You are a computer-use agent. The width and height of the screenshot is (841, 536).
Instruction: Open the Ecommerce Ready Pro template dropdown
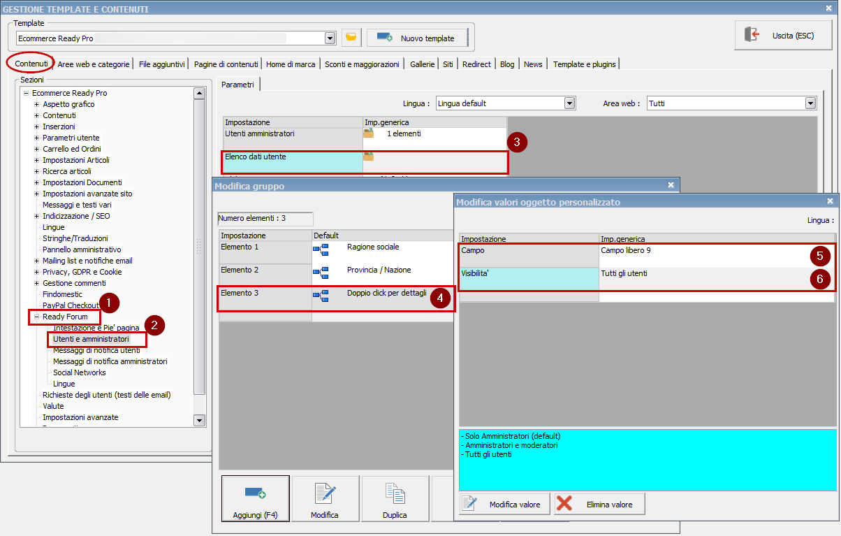click(330, 38)
